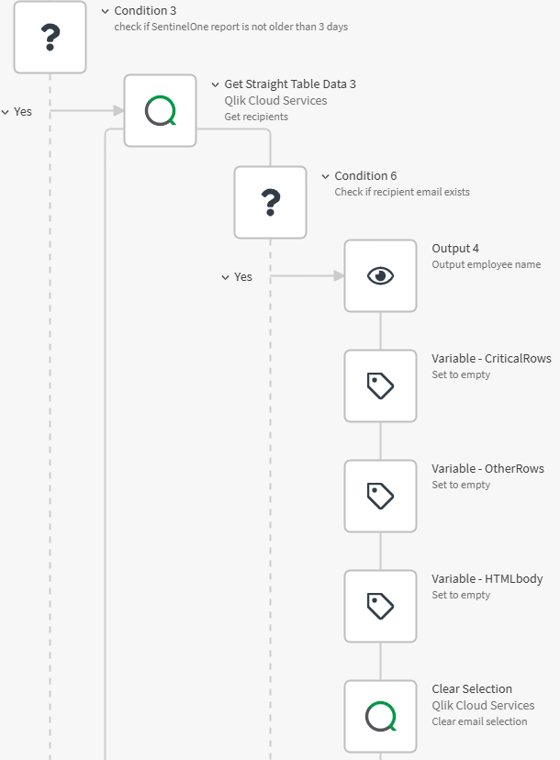Click 'Qlik Cloud Services' under Clear Selection
The height and width of the screenshot is (760, 560).
tap(483, 705)
